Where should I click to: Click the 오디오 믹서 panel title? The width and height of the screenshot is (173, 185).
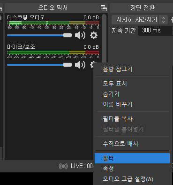point(53,8)
